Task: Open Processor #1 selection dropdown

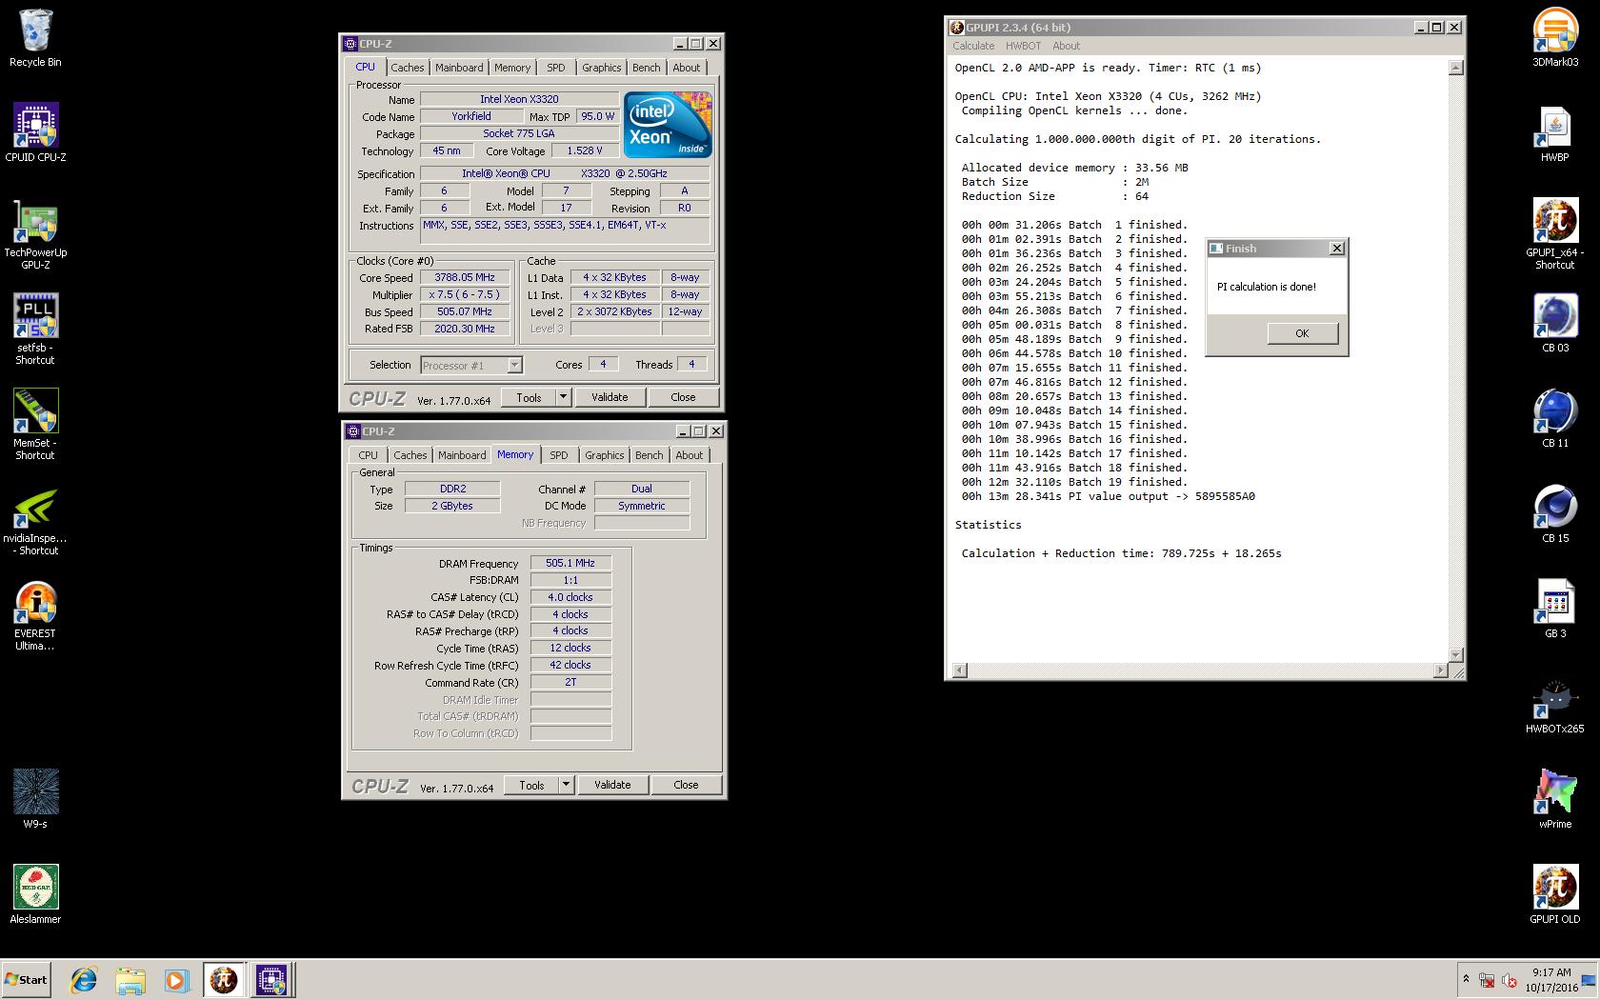Action: coord(514,365)
